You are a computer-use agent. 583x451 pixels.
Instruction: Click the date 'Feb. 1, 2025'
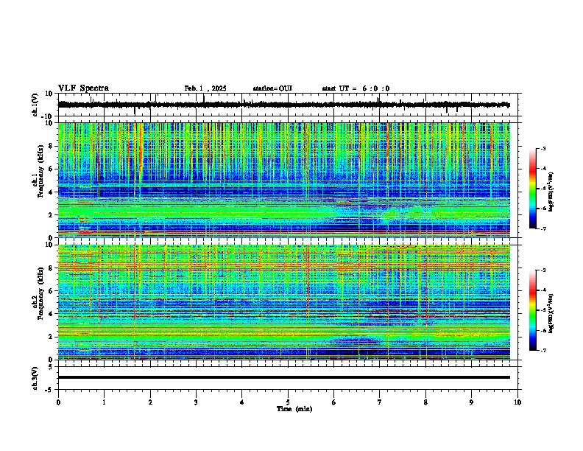pyautogui.click(x=205, y=88)
